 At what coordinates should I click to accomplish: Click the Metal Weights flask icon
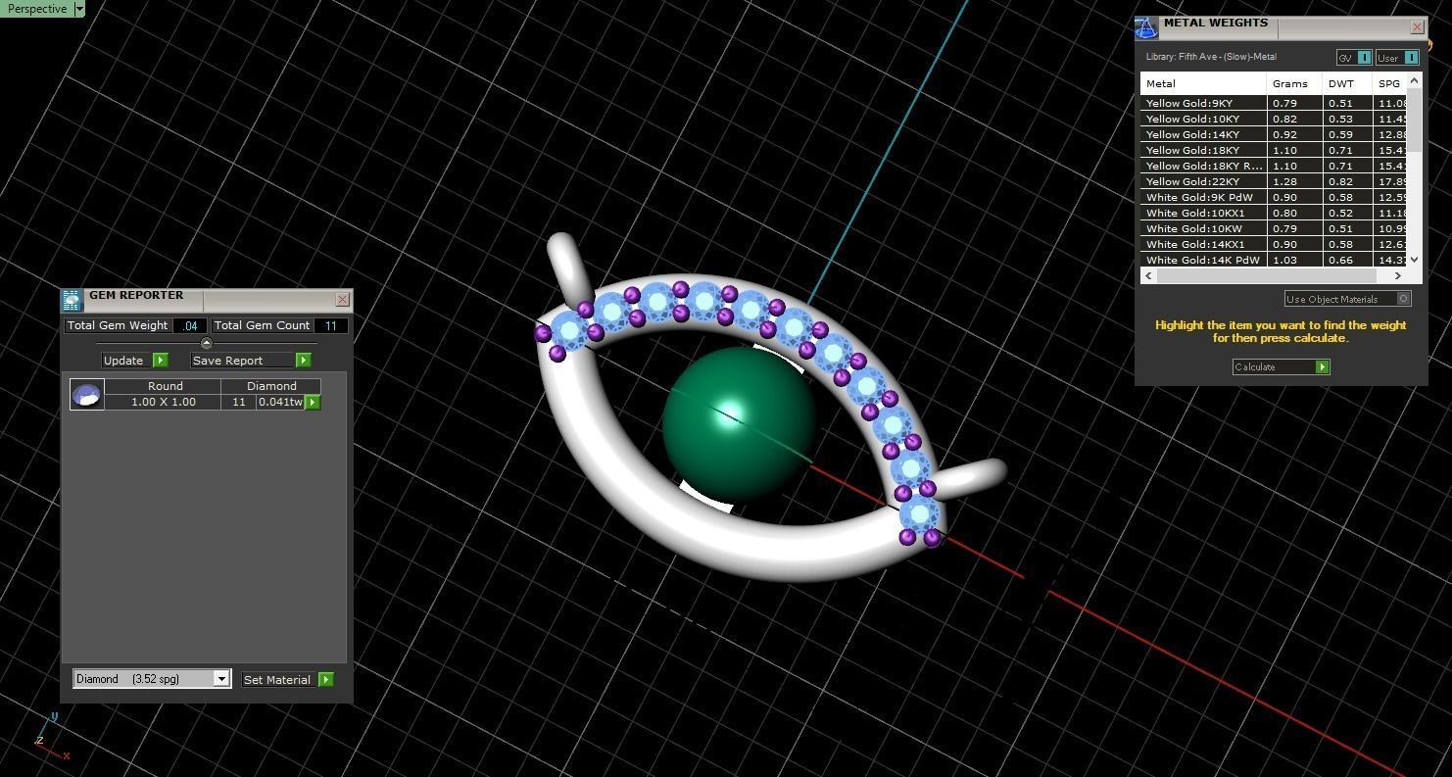(1146, 27)
